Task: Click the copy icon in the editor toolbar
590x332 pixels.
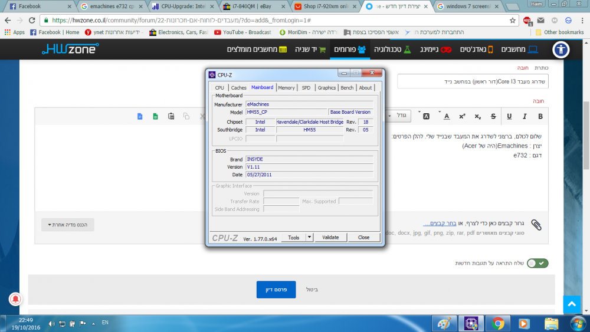Action: pyautogui.click(x=186, y=116)
